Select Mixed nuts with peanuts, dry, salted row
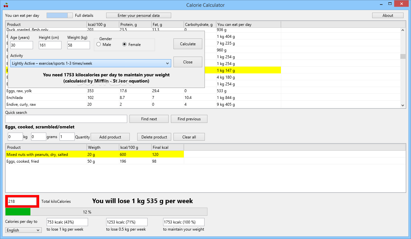The width and height of the screenshot is (411, 239). click(95, 155)
